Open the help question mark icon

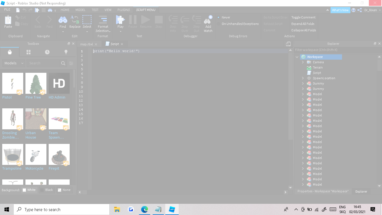[x=353, y=10]
